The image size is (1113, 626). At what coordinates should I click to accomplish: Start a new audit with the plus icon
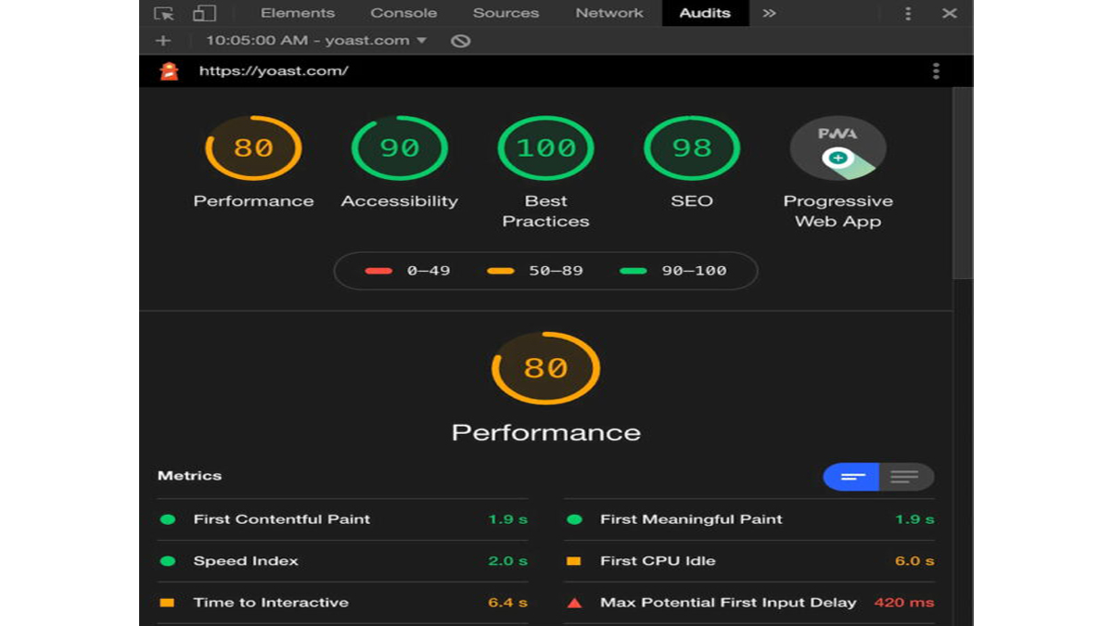point(163,41)
